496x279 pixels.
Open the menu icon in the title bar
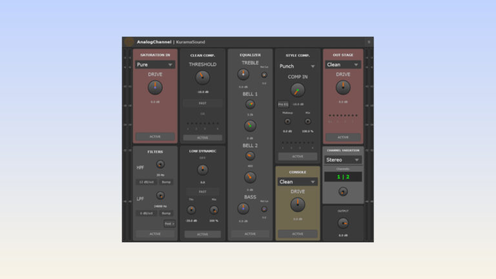[x=369, y=42]
